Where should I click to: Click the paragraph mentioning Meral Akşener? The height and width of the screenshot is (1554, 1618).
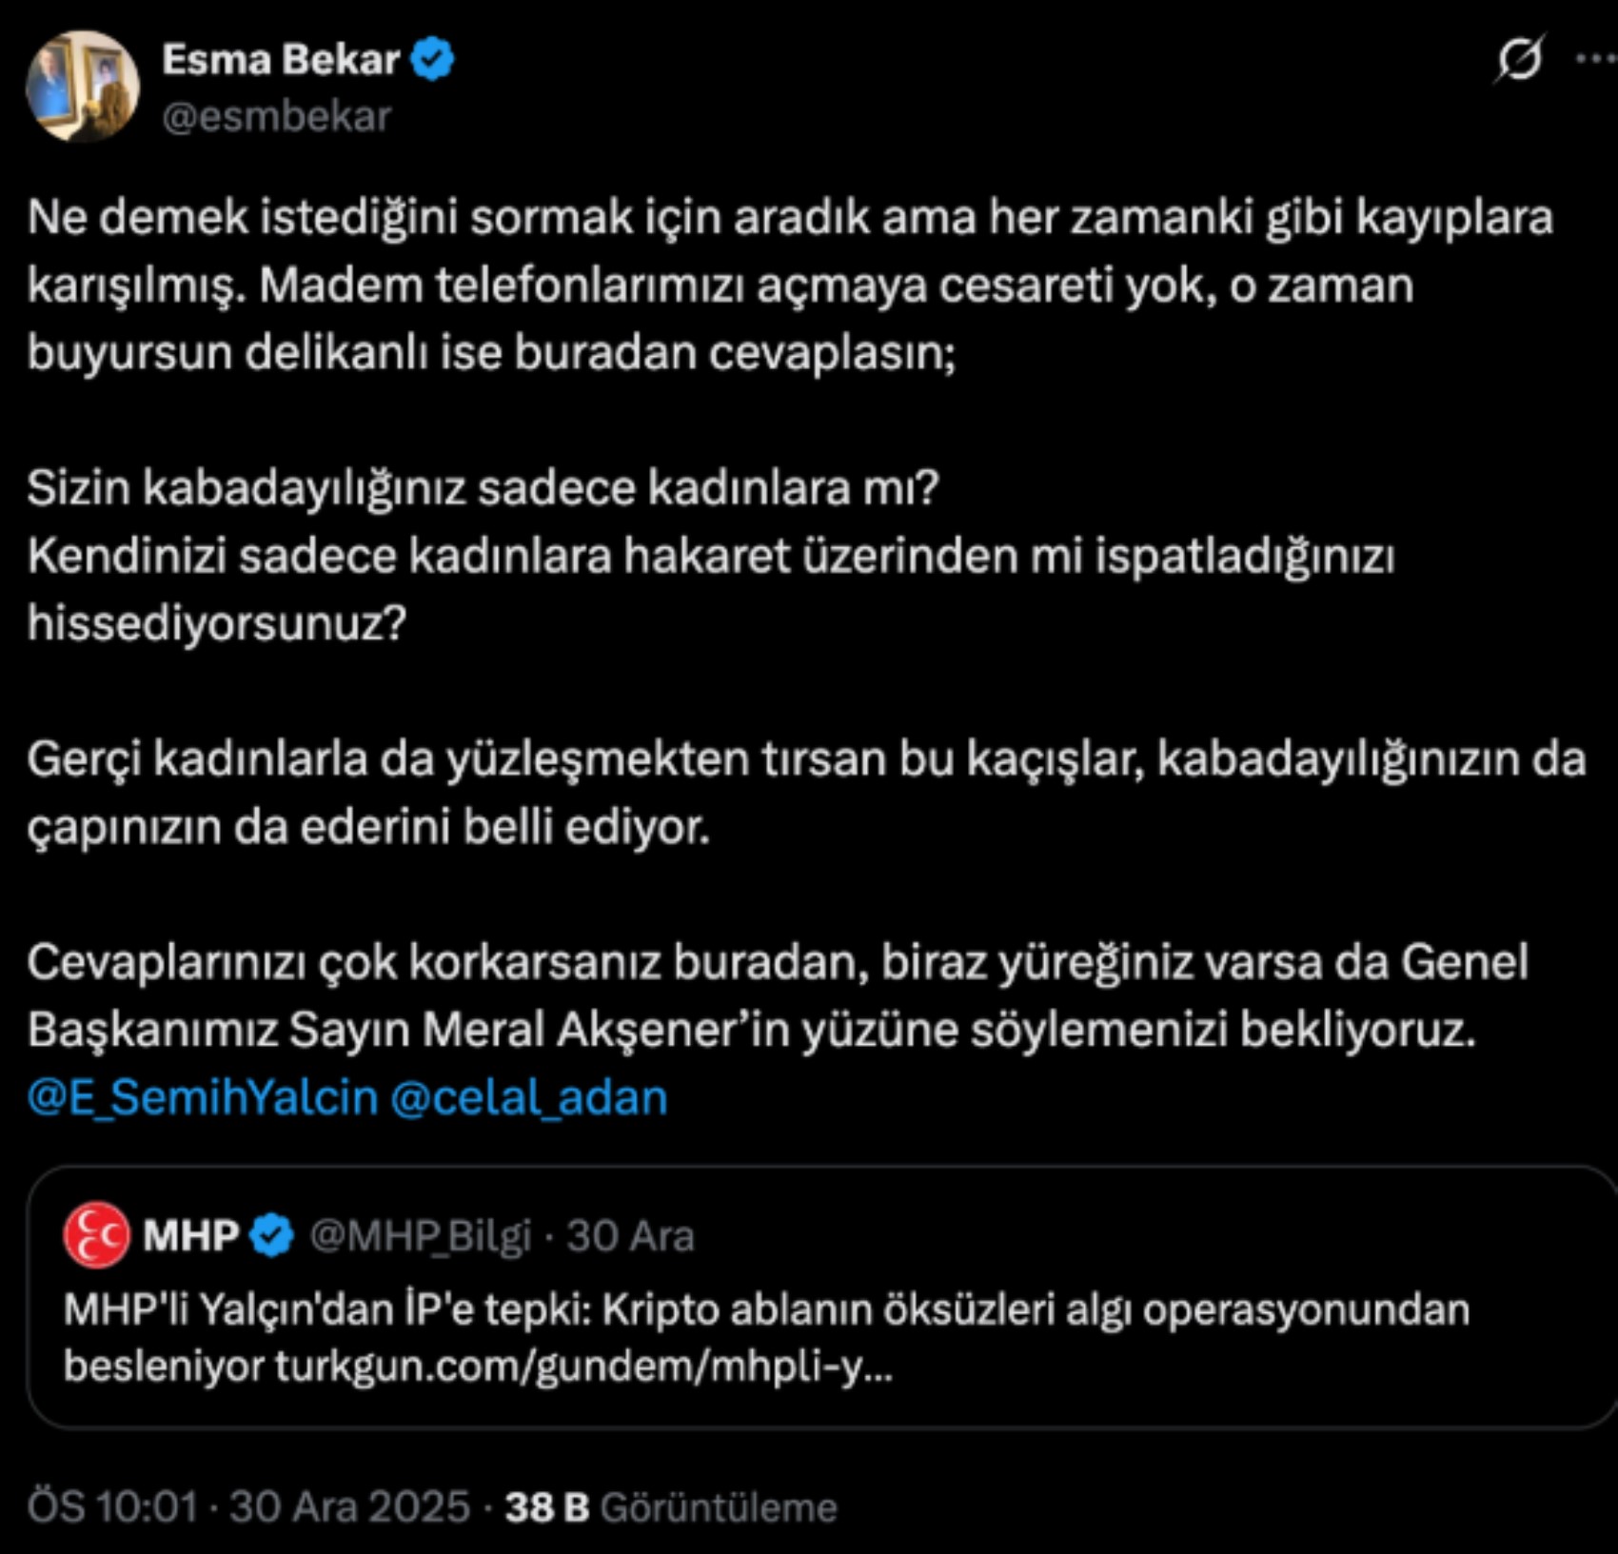click(x=777, y=995)
